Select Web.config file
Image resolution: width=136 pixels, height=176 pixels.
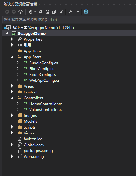tap(34, 157)
